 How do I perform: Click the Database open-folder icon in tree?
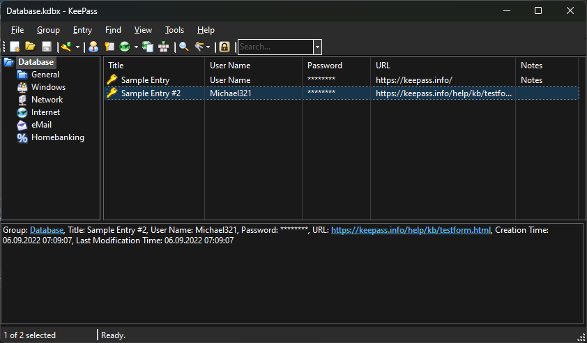click(9, 62)
